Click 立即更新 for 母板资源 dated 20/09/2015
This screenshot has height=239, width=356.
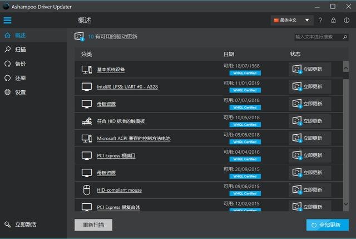(310, 172)
